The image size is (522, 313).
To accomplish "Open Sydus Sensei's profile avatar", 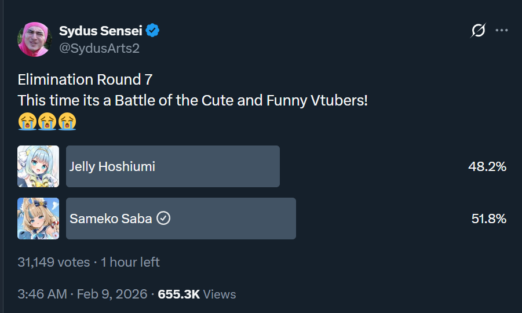I will click(35, 39).
